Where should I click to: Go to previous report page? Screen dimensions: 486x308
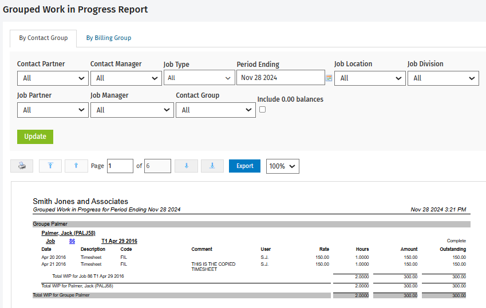tap(76, 166)
